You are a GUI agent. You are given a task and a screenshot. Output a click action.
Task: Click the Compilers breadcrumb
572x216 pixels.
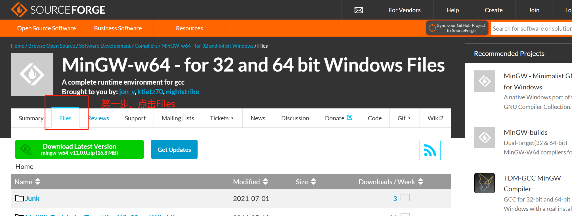[146, 46]
